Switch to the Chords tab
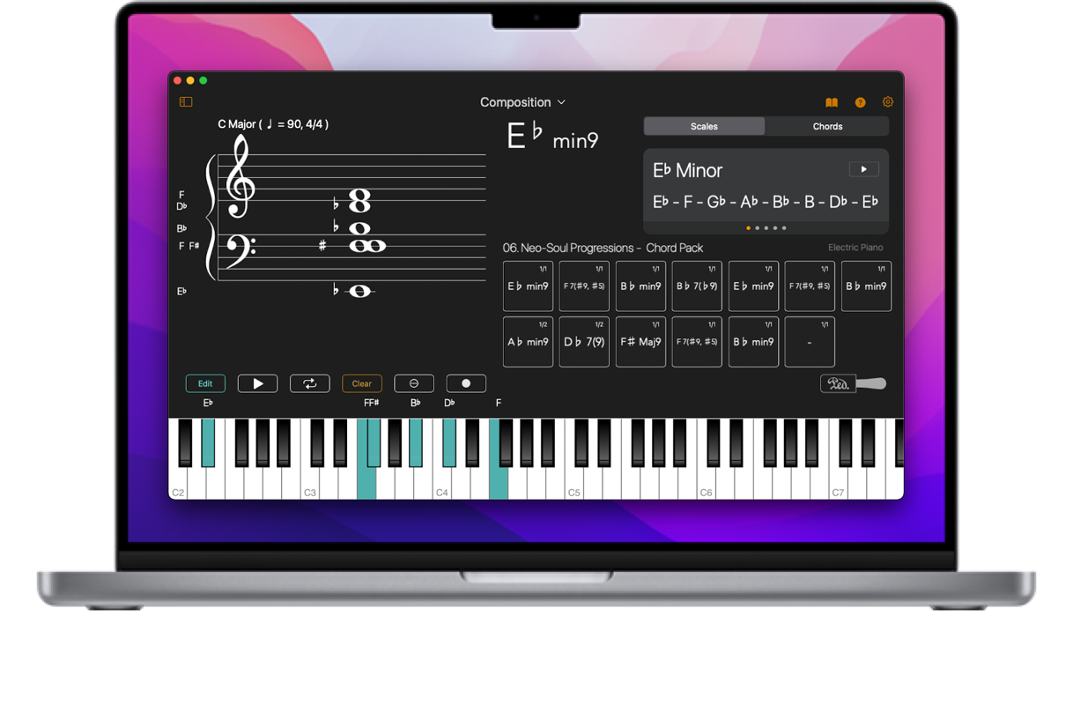Viewport: 1073px width, 705px height. [x=827, y=126]
